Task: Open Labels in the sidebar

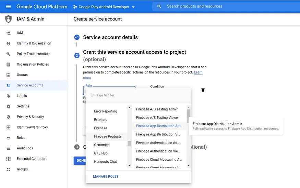Action: coord(22,96)
